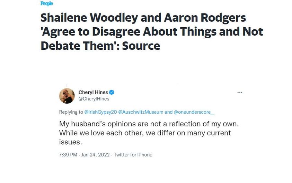Click 'Agree to Disagree About Things' headline line

(152, 31)
